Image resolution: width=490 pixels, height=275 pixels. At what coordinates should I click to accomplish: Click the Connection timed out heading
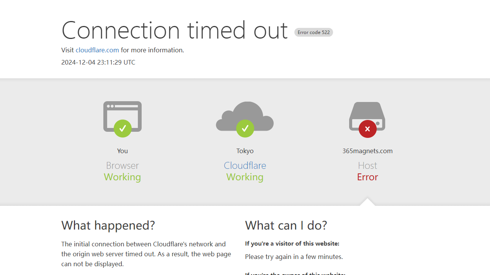coord(175,30)
